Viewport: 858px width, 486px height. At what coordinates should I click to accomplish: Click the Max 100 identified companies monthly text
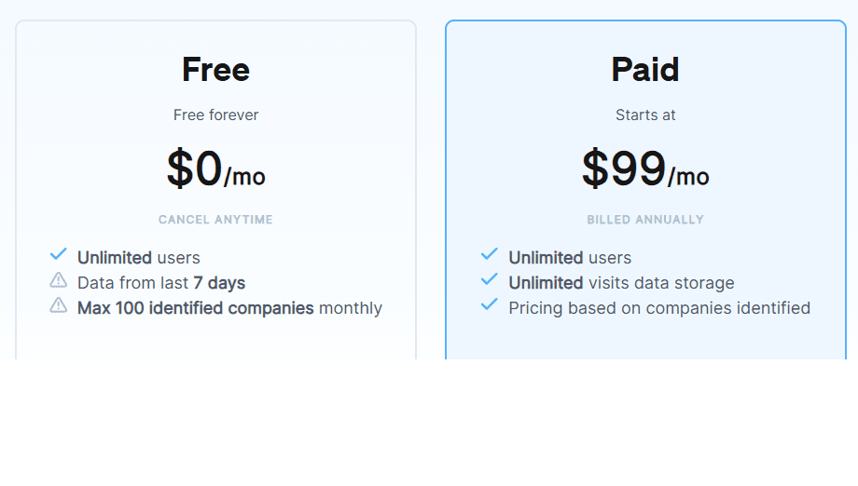coord(229,308)
